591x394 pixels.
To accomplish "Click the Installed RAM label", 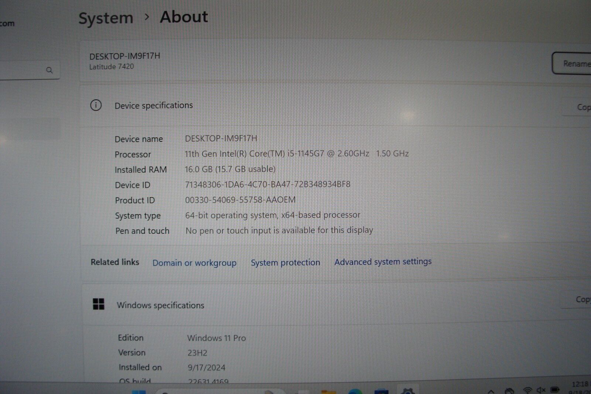I will [x=141, y=170].
